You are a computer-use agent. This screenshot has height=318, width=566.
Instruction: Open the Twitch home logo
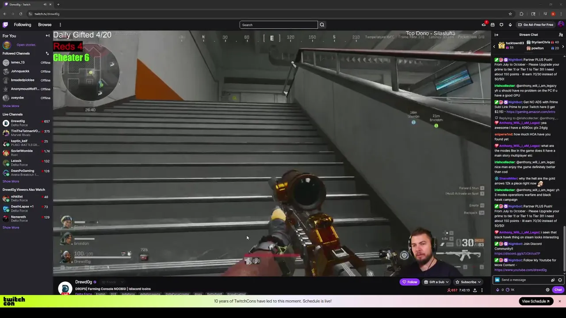(x=5, y=25)
